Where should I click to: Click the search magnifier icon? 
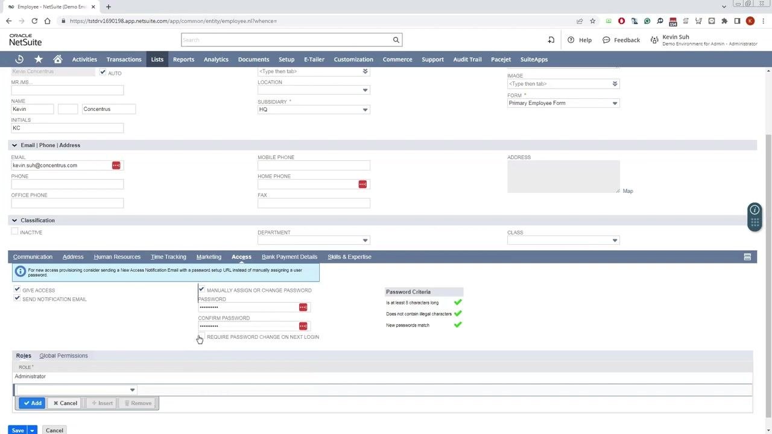point(396,40)
